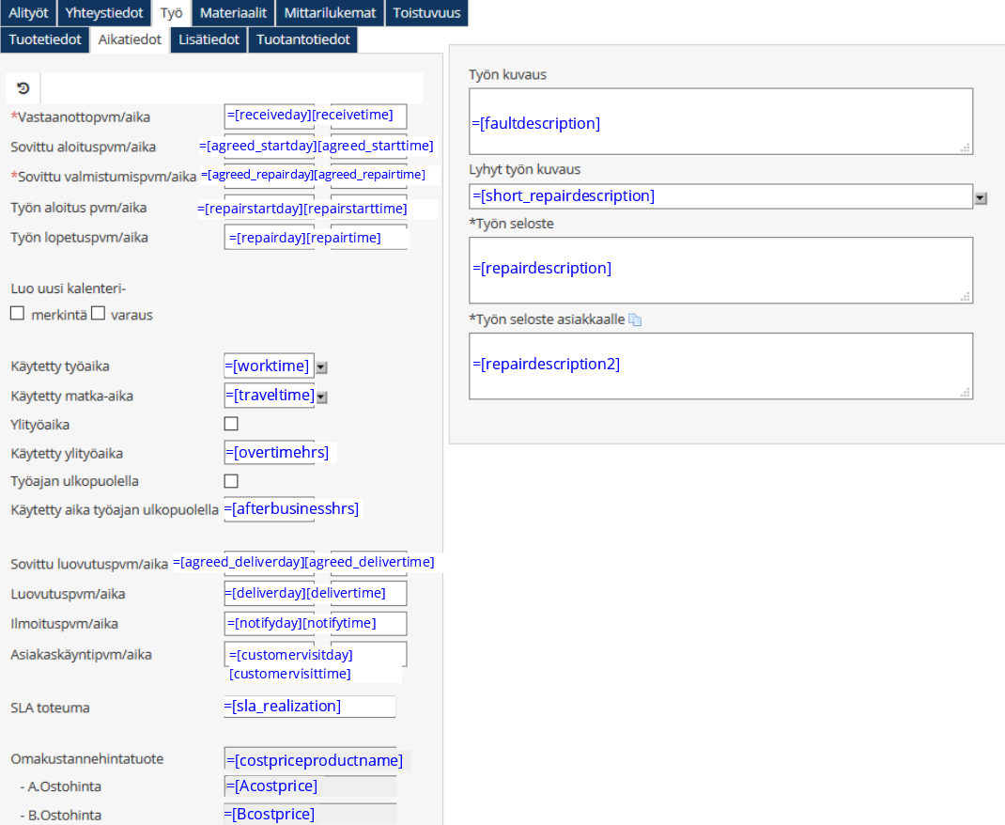Switch to the Yhteystiedot tab
Viewport: 1005px width, 825px height.
(x=104, y=13)
